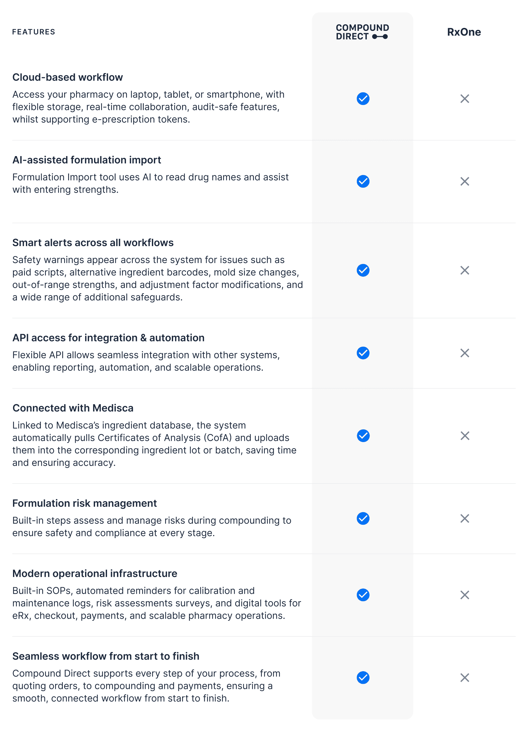This screenshot has width=522, height=732.
Task: Click the checkmark for Seamless workflow row
Action: (x=363, y=678)
